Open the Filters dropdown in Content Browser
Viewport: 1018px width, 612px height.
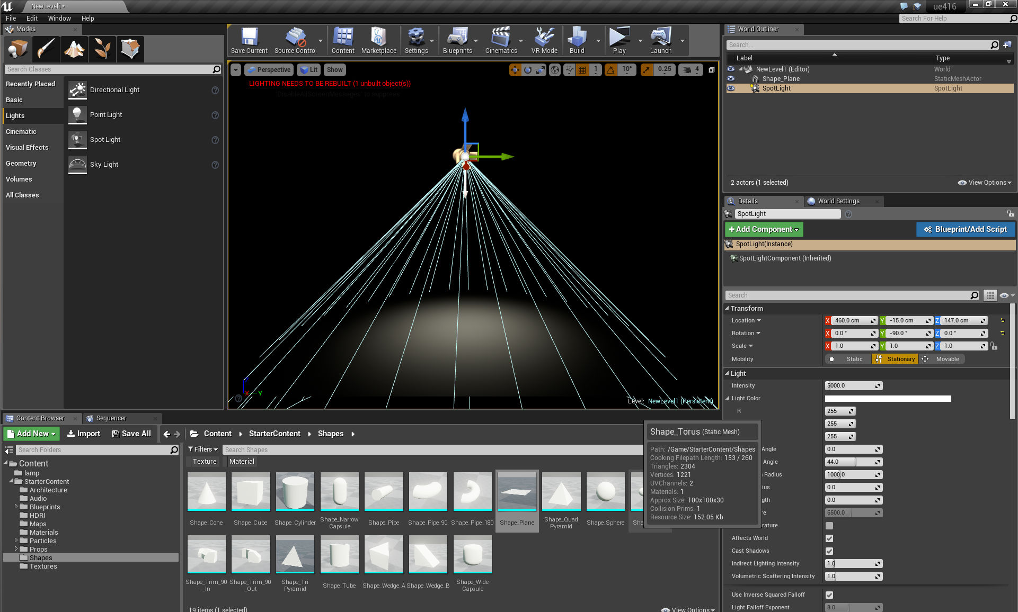tap(203, 449)
